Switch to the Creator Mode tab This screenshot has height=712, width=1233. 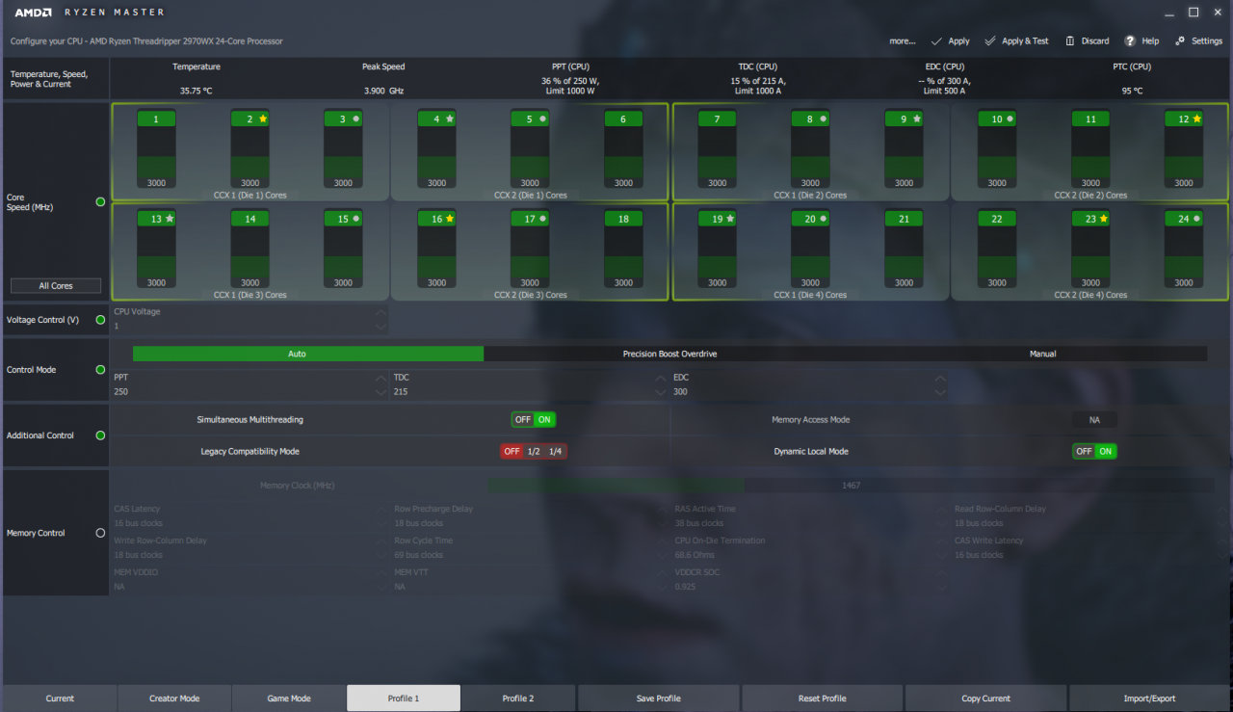174,699
